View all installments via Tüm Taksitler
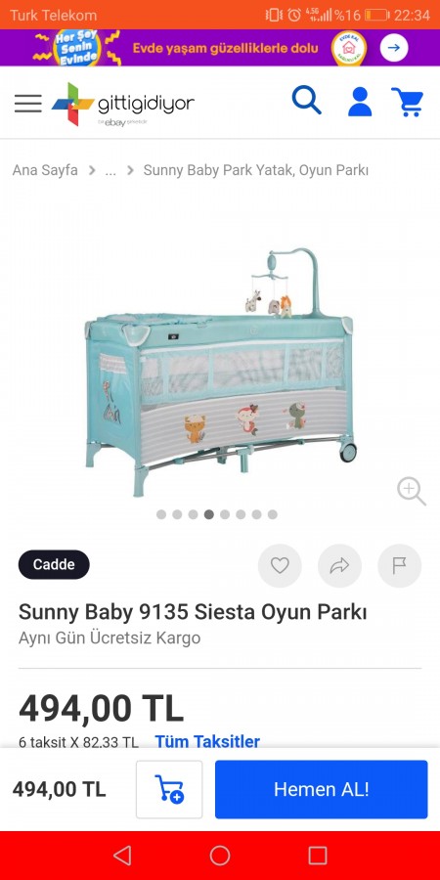The width and height of the screenshot is (440, 880). tap(207, 741)
